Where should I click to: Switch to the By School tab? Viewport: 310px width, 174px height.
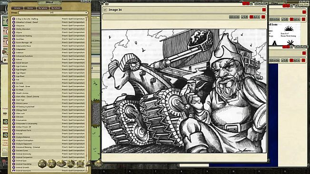pos(56,8)
